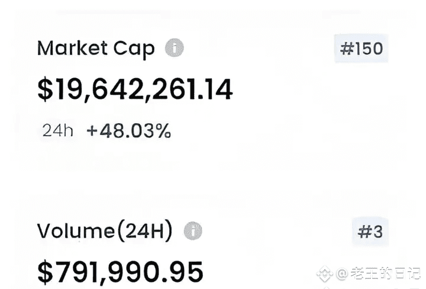The width and height of the screenshot is (426, 289).
Task: Click the $791,990.95 volume value
Action: [120, 272]
